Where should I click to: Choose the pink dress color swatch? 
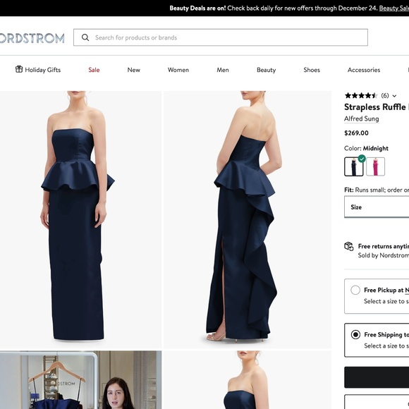[375, 166]
